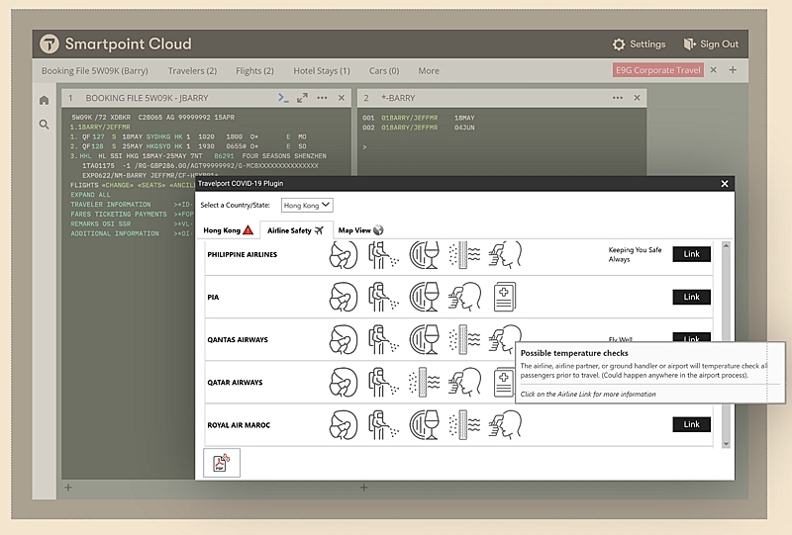Image resolution: width=792 pixels, height=535 pixels.
Task: Click the Qantas Airways disinfection spray icon
Action: (x=383, y=339)
